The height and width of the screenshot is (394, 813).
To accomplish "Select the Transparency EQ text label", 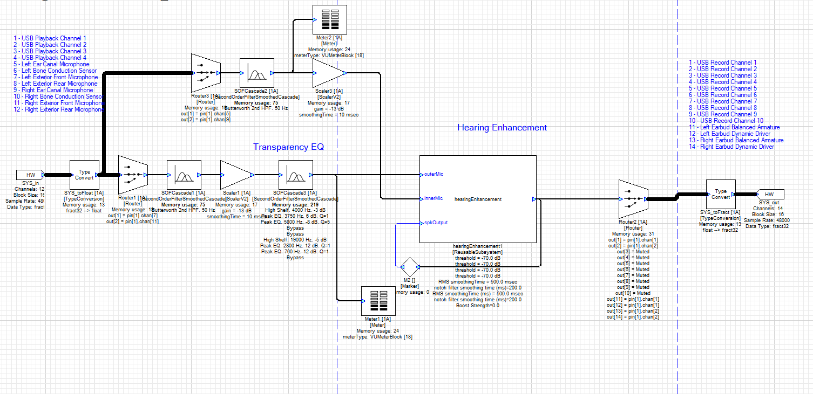I will pos(288,147).
